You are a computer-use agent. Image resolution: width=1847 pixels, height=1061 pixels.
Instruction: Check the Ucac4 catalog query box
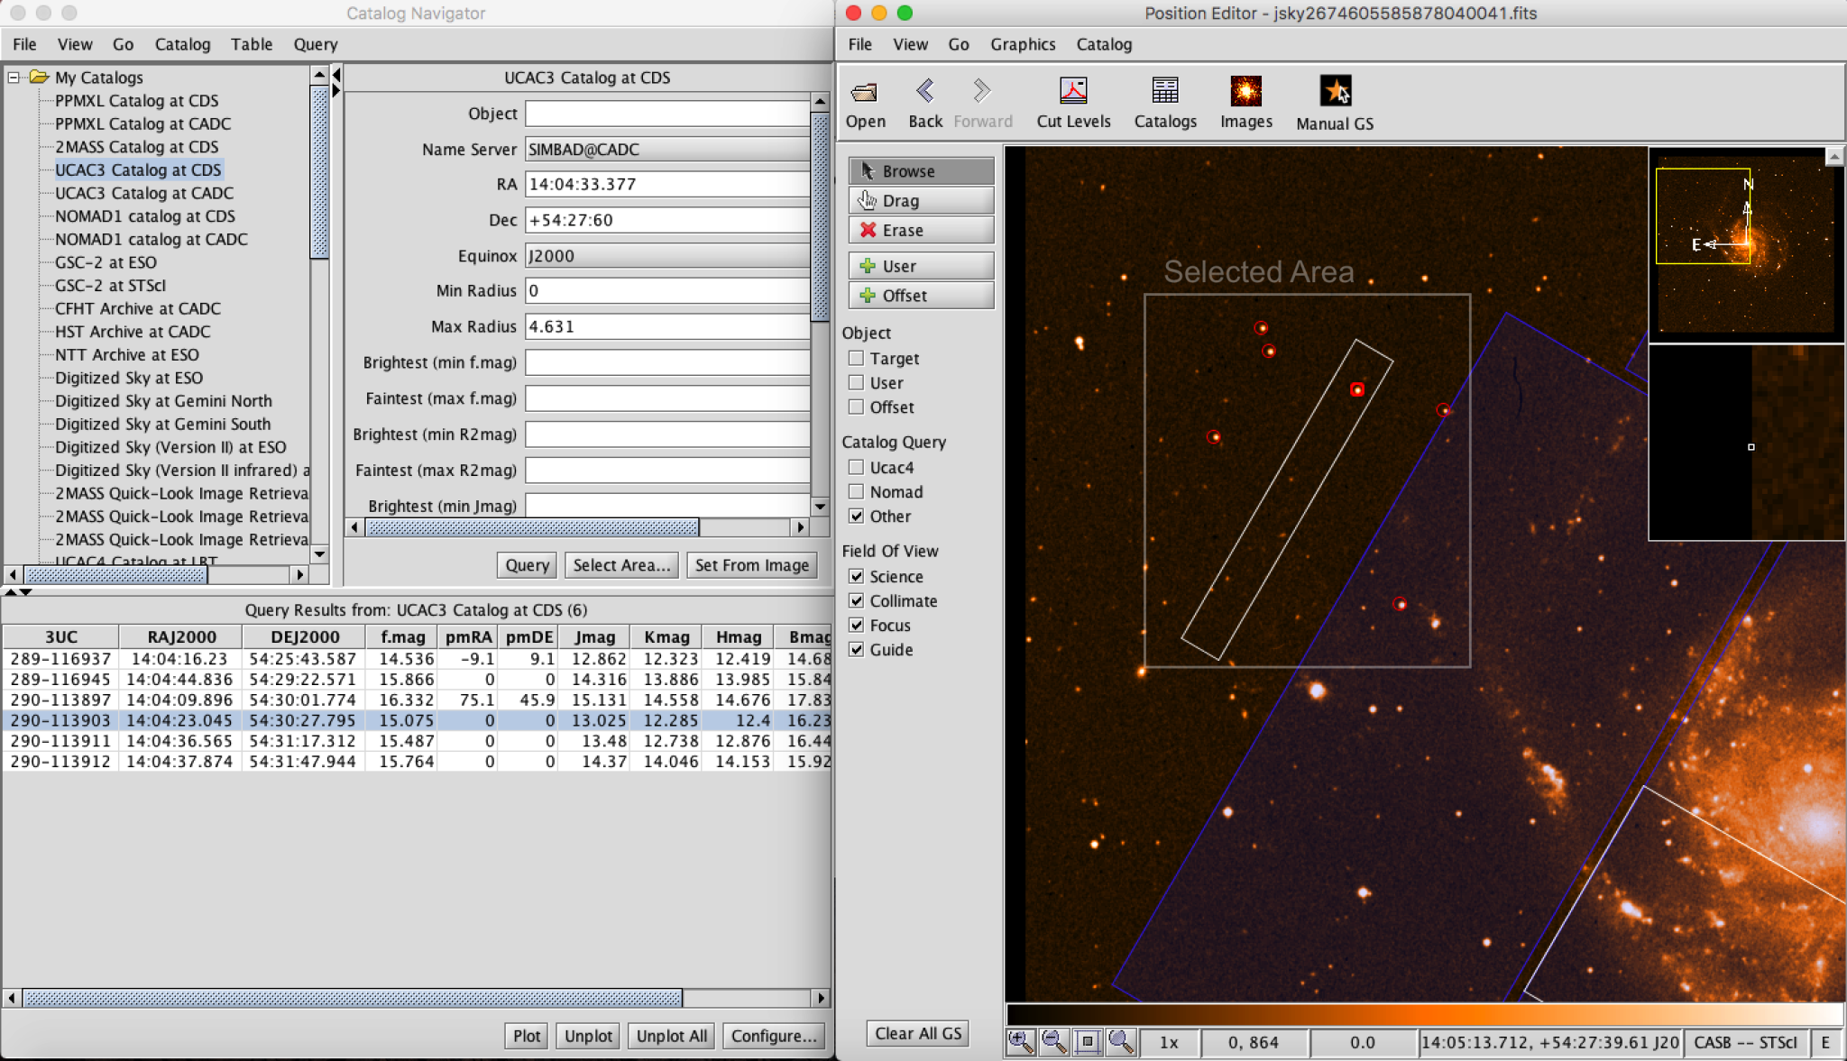coord(856,467)
